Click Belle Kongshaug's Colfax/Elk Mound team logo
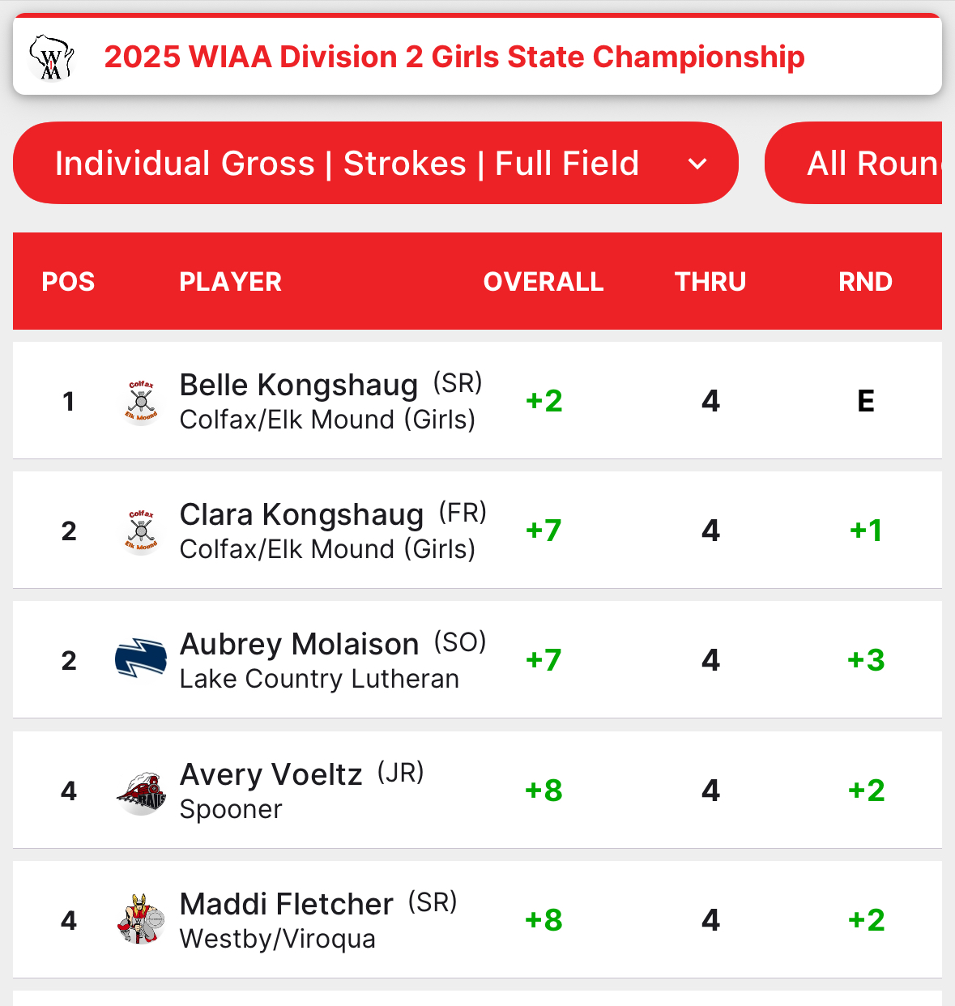 (141, 402)
